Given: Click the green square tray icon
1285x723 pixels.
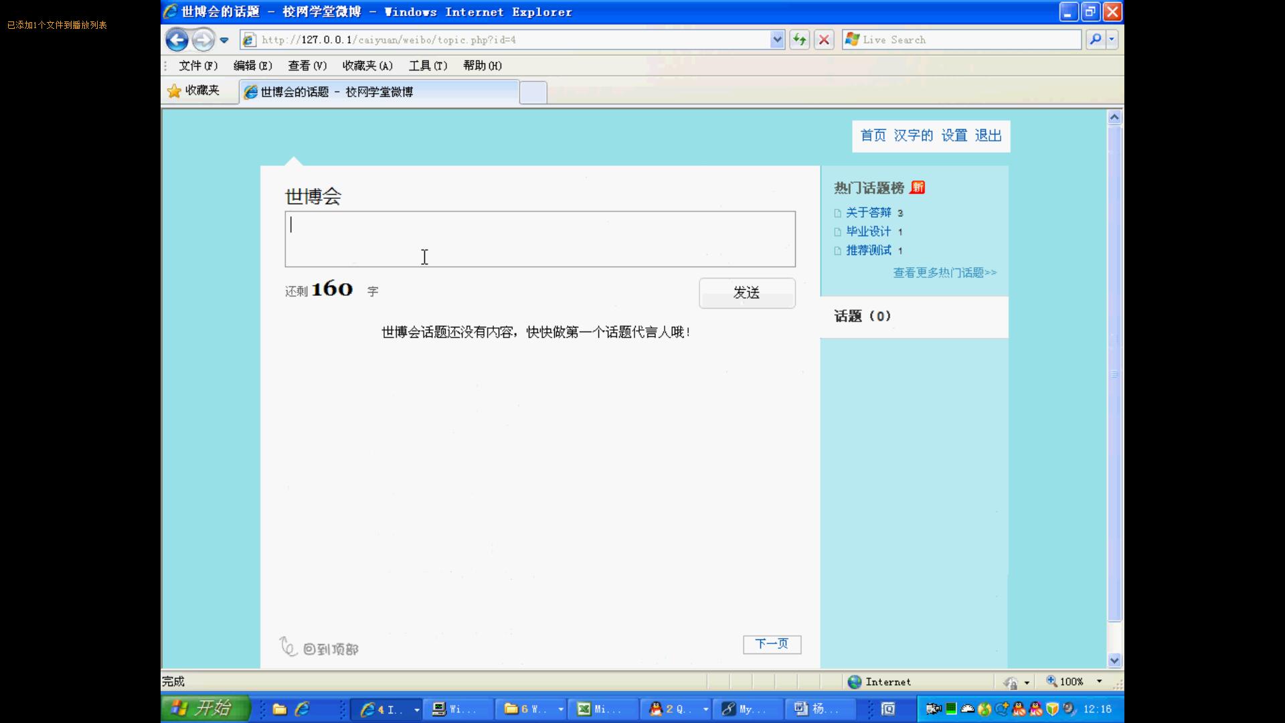Looking at the screenshot, I should pyautogui.click(x=951, y=709).
